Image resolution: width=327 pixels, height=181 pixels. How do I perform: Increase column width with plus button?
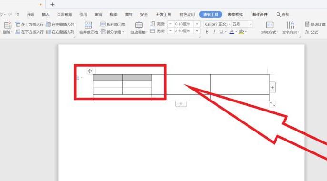coord(197,31)
